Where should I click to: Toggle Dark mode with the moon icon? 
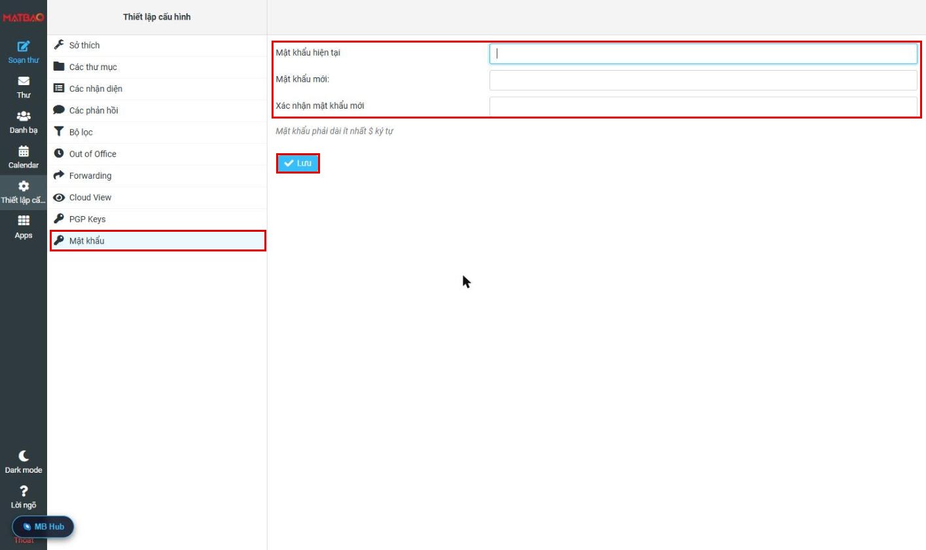point(24,456)
